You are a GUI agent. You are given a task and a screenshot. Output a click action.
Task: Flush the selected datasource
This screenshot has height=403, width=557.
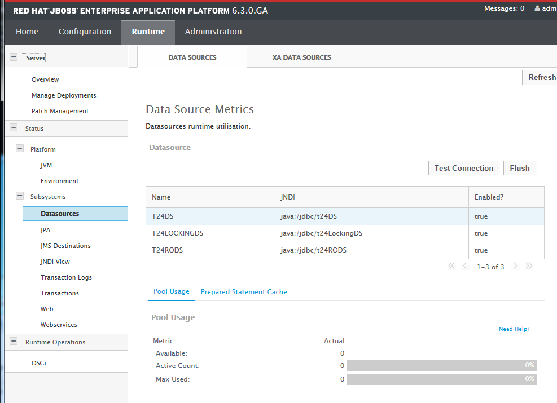coord(519,168)
